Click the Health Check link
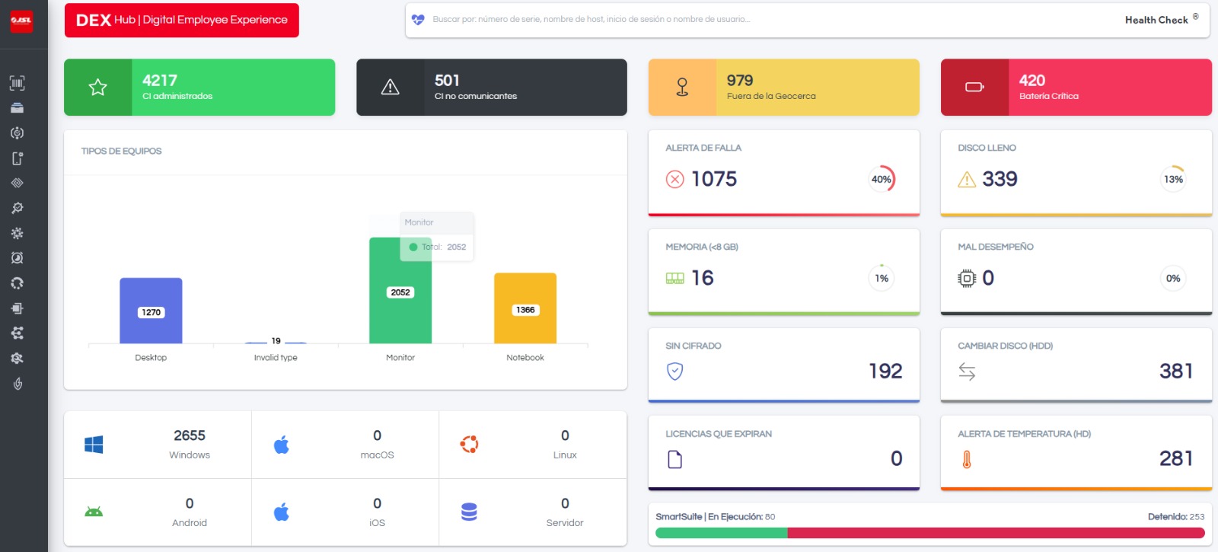1218x552 pixels. (1156, 20)
